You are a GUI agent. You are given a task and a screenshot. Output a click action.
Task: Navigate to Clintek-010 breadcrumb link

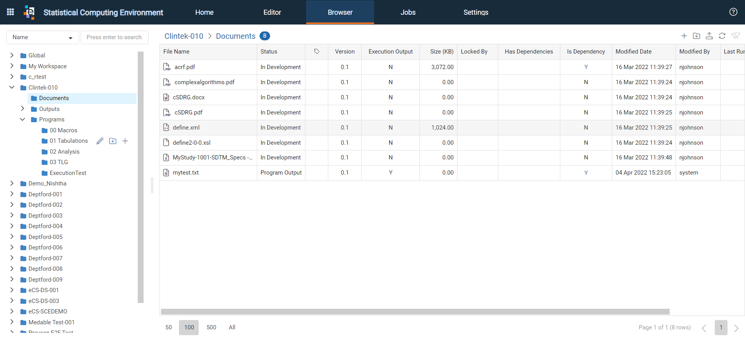point(184,36)
